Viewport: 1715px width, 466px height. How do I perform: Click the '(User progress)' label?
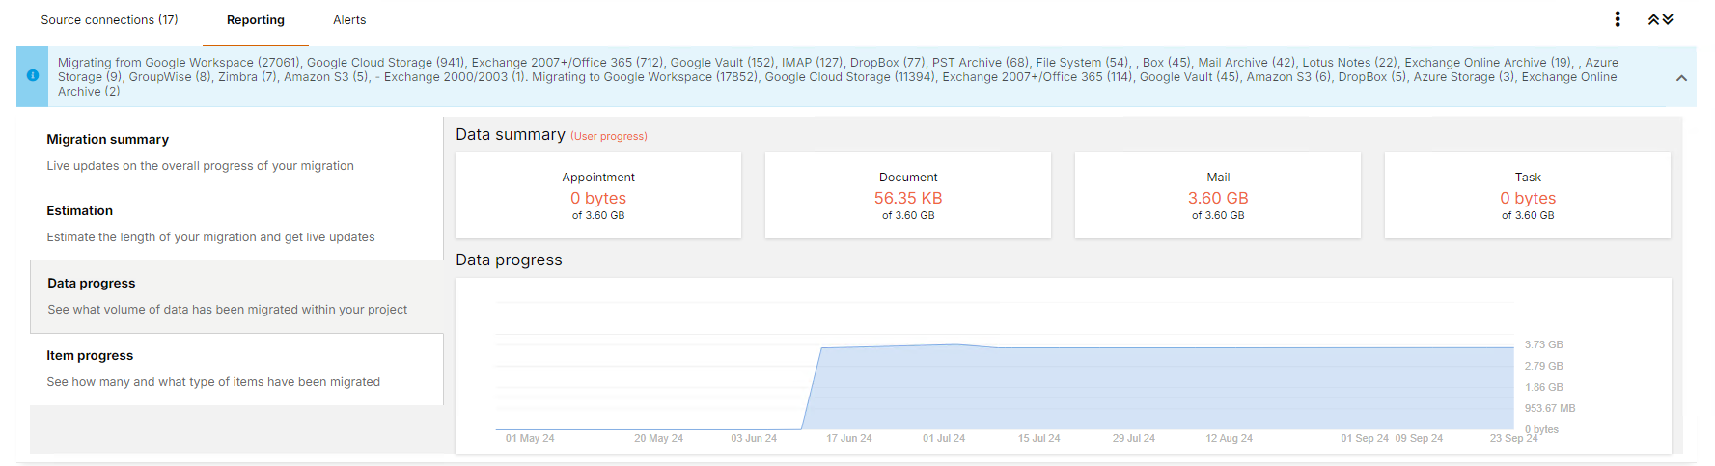[x=609, y=136]
